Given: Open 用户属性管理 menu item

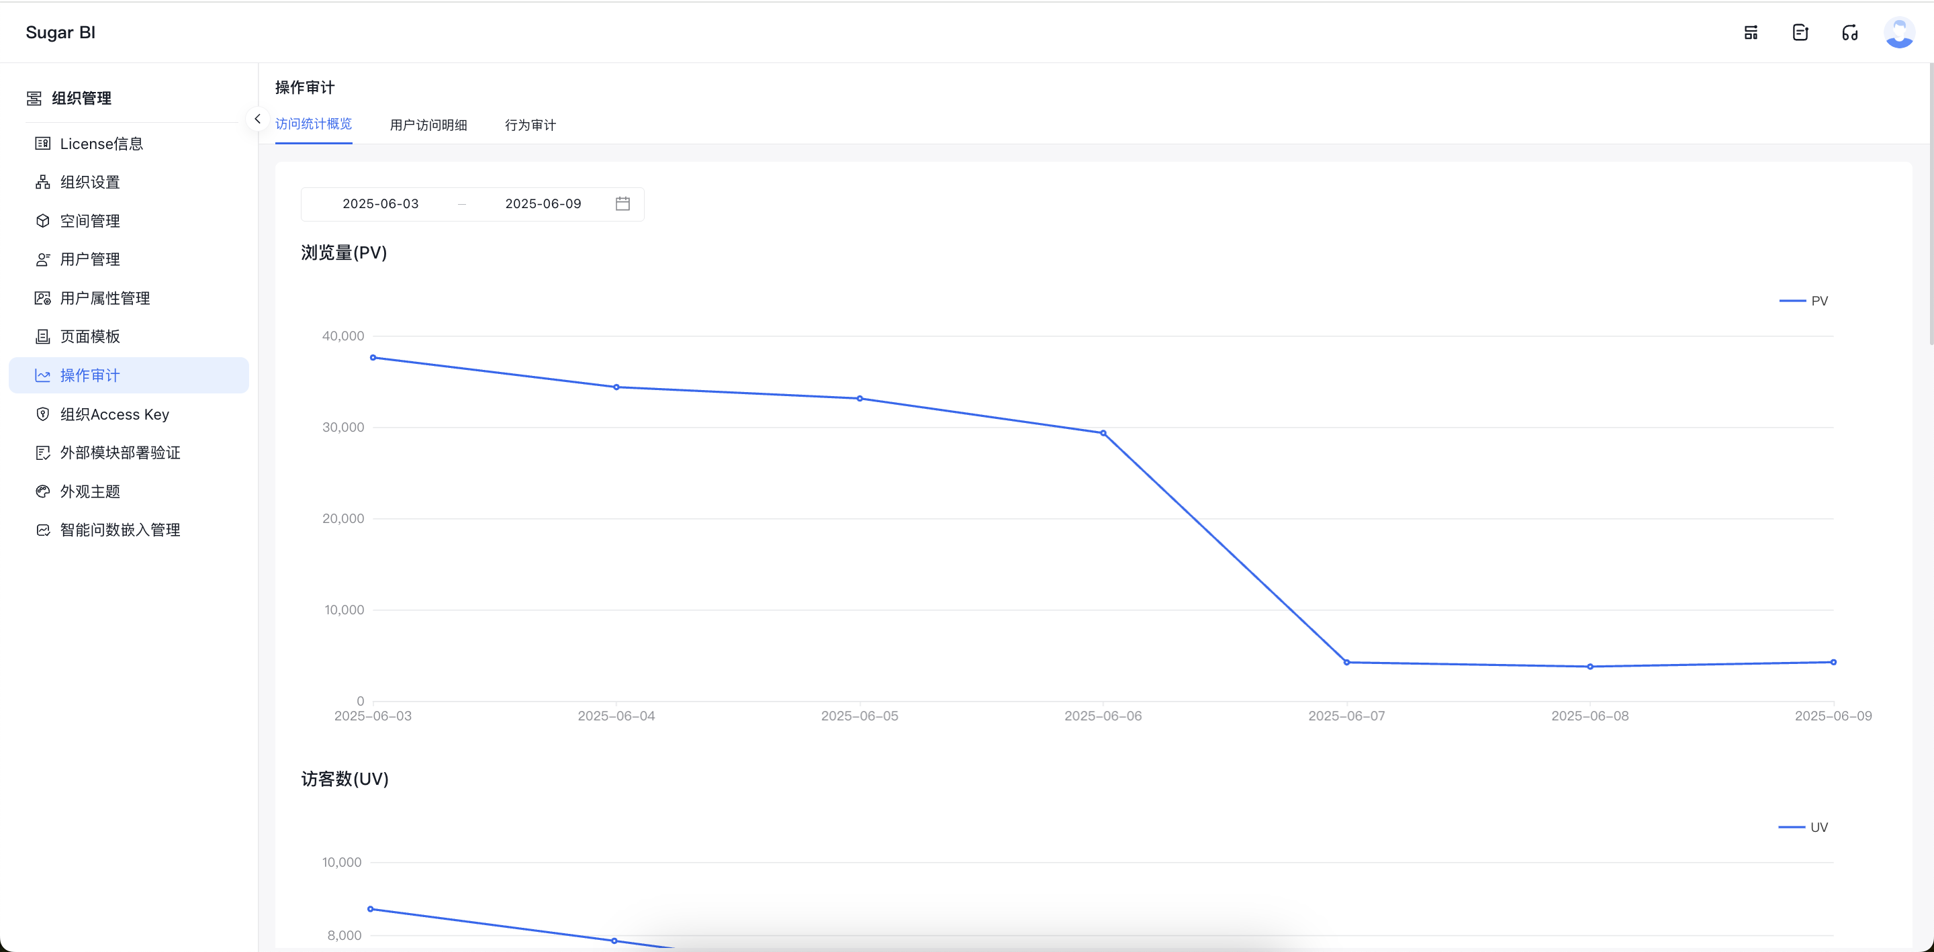Looking at the screenshot, I should point(128,298).
